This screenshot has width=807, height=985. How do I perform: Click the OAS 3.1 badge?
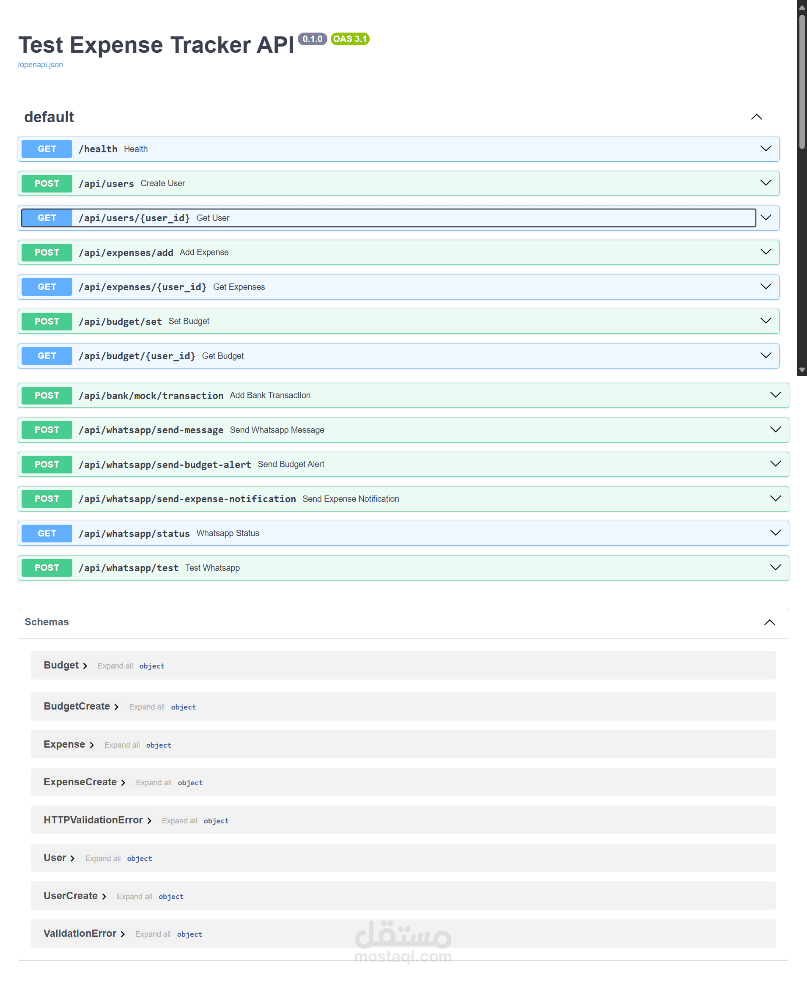[x=350, y=39]
